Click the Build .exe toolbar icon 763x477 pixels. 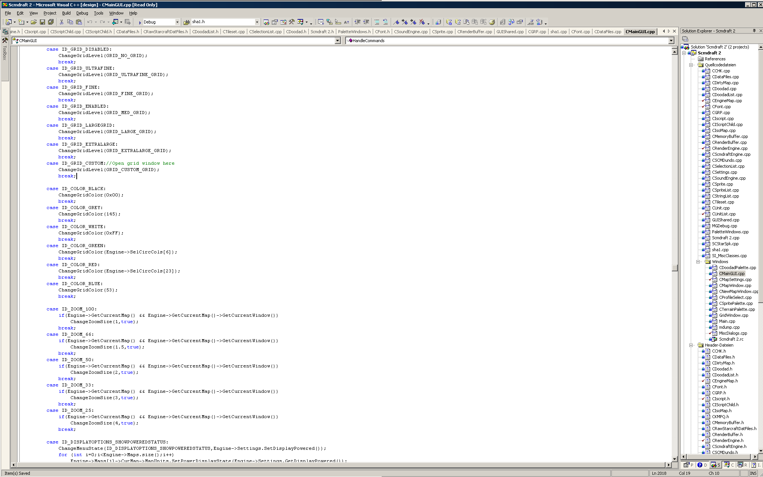pos(530,22)
